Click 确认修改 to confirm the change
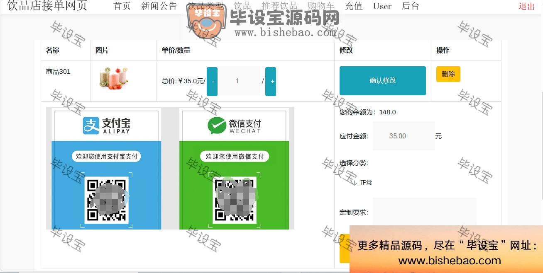This screenshot has width=543, height=273. 383,81
